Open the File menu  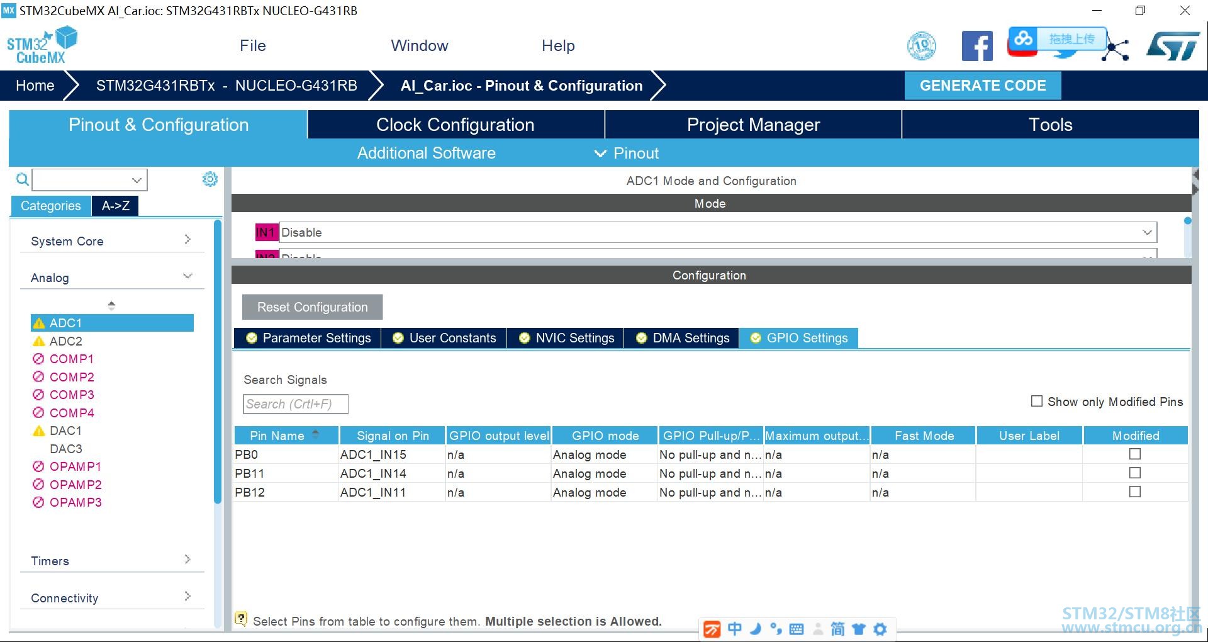click(253, 46)
